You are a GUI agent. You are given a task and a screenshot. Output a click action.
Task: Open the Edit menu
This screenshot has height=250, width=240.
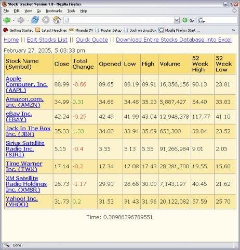pos(17,11)
